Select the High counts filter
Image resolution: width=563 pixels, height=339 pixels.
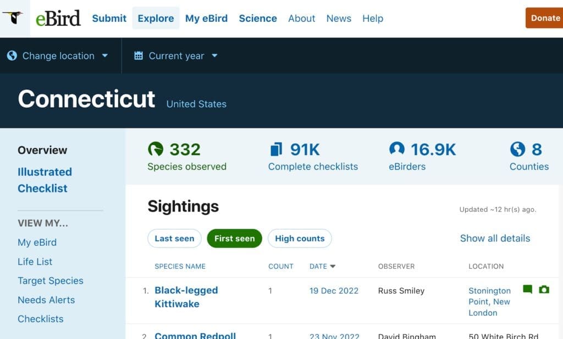pyautogui.click(x=300, y=238)
